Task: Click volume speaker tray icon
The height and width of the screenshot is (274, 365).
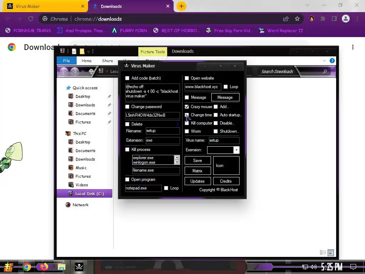Action: click(x=314, y=267)
